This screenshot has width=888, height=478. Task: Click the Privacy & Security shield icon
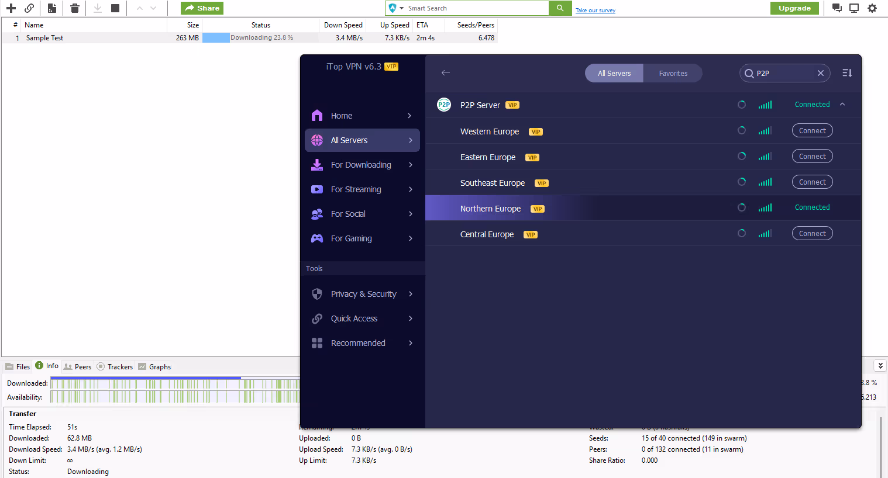(317, 294)
